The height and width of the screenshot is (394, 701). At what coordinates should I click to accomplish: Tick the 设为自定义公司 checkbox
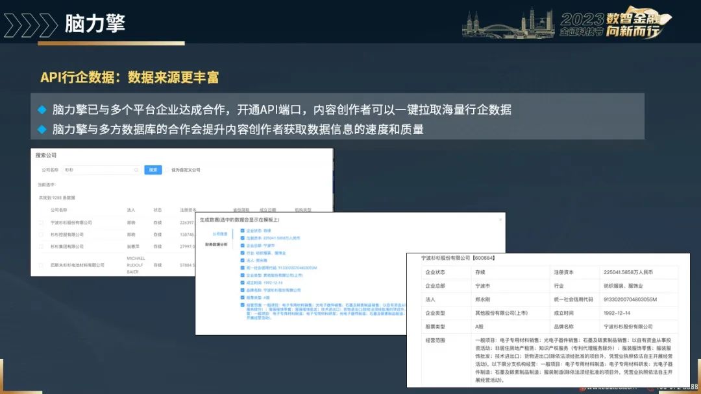[x=167, y=170]
